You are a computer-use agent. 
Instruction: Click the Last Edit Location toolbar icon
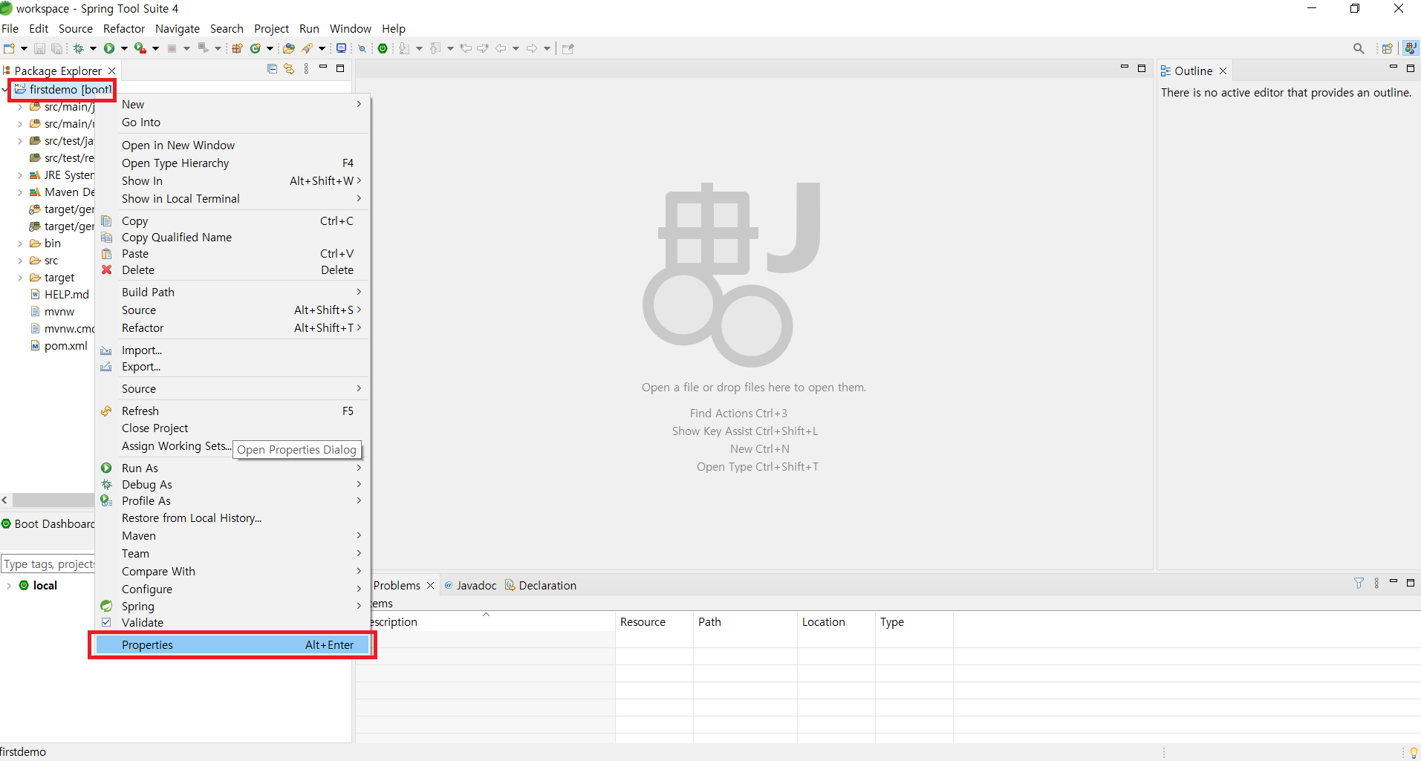point(466,49)
